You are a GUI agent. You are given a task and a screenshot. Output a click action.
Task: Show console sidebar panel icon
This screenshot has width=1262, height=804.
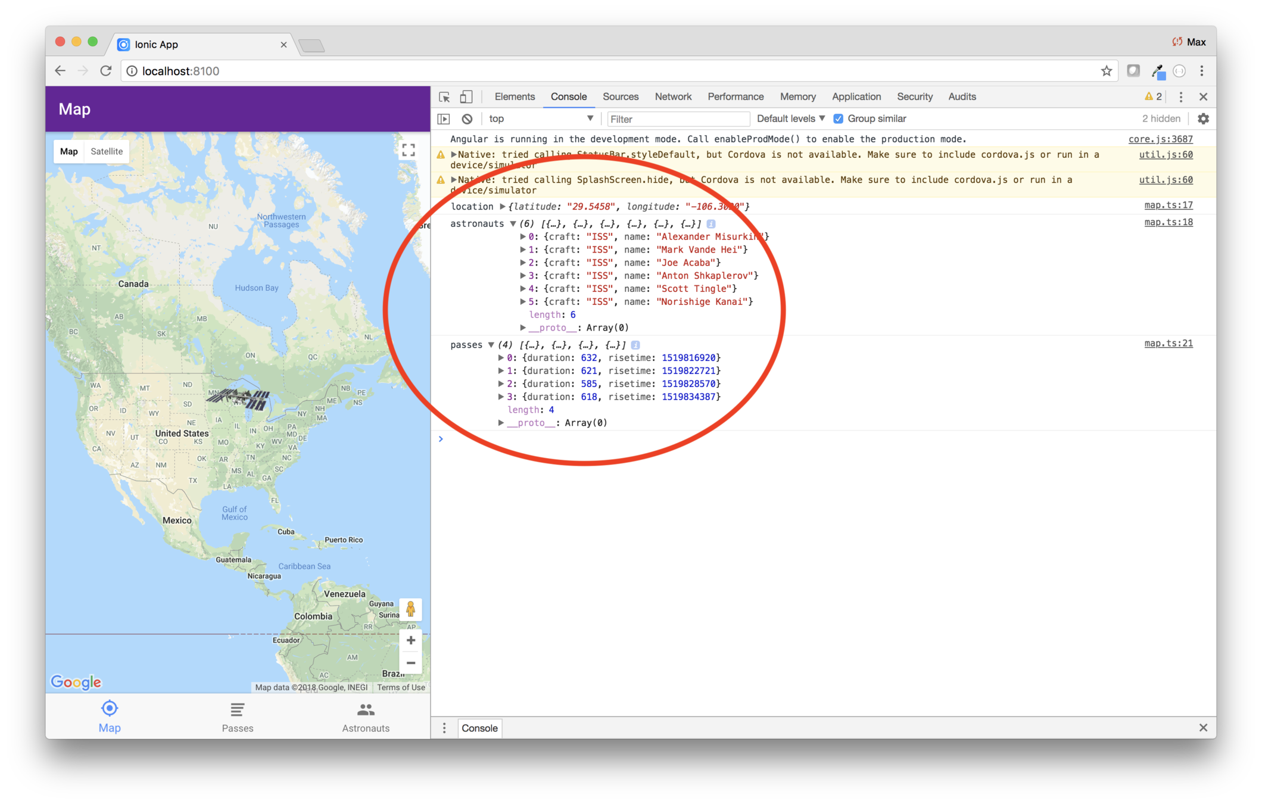pyautogui.click(x=444, y=119)
